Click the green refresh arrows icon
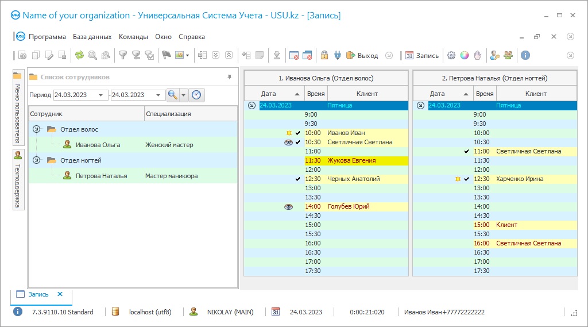 click(x=79, y=56)
